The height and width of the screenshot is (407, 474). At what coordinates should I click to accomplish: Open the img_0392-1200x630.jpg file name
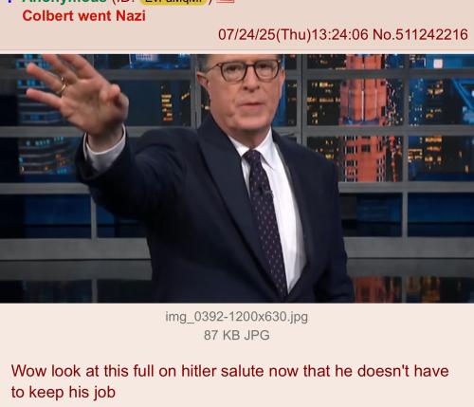pos(236,317)
